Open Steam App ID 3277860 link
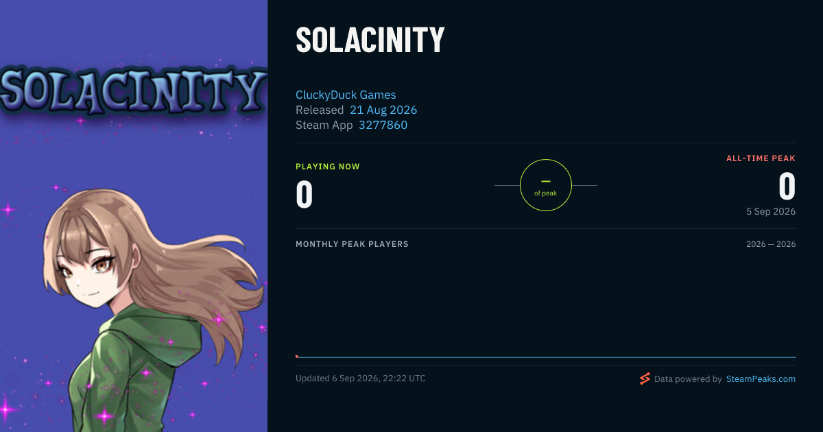The image size is (823, 432). tap(383, 125)
